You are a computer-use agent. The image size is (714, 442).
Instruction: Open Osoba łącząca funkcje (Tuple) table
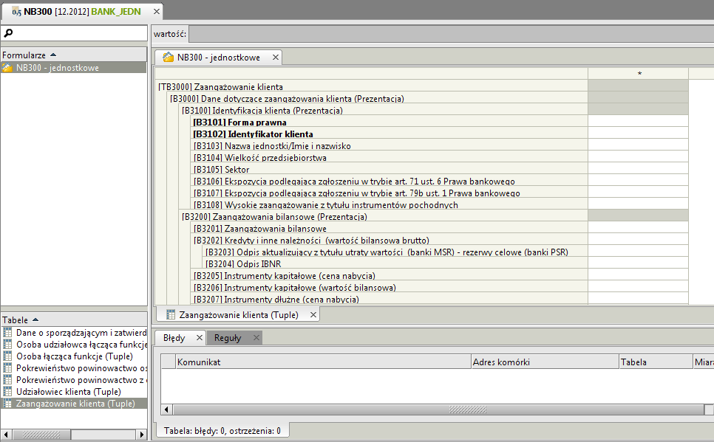(75, 356)
